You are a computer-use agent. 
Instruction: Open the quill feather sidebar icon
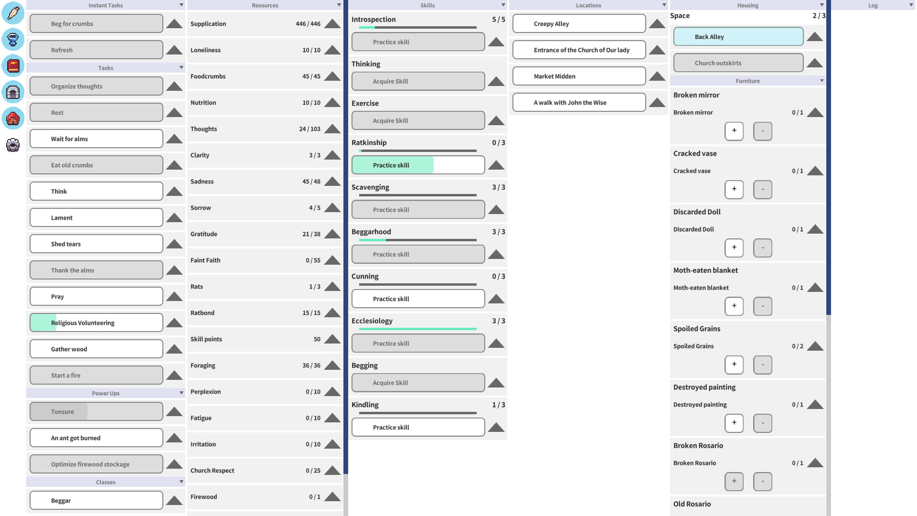(x=13, y=13)
